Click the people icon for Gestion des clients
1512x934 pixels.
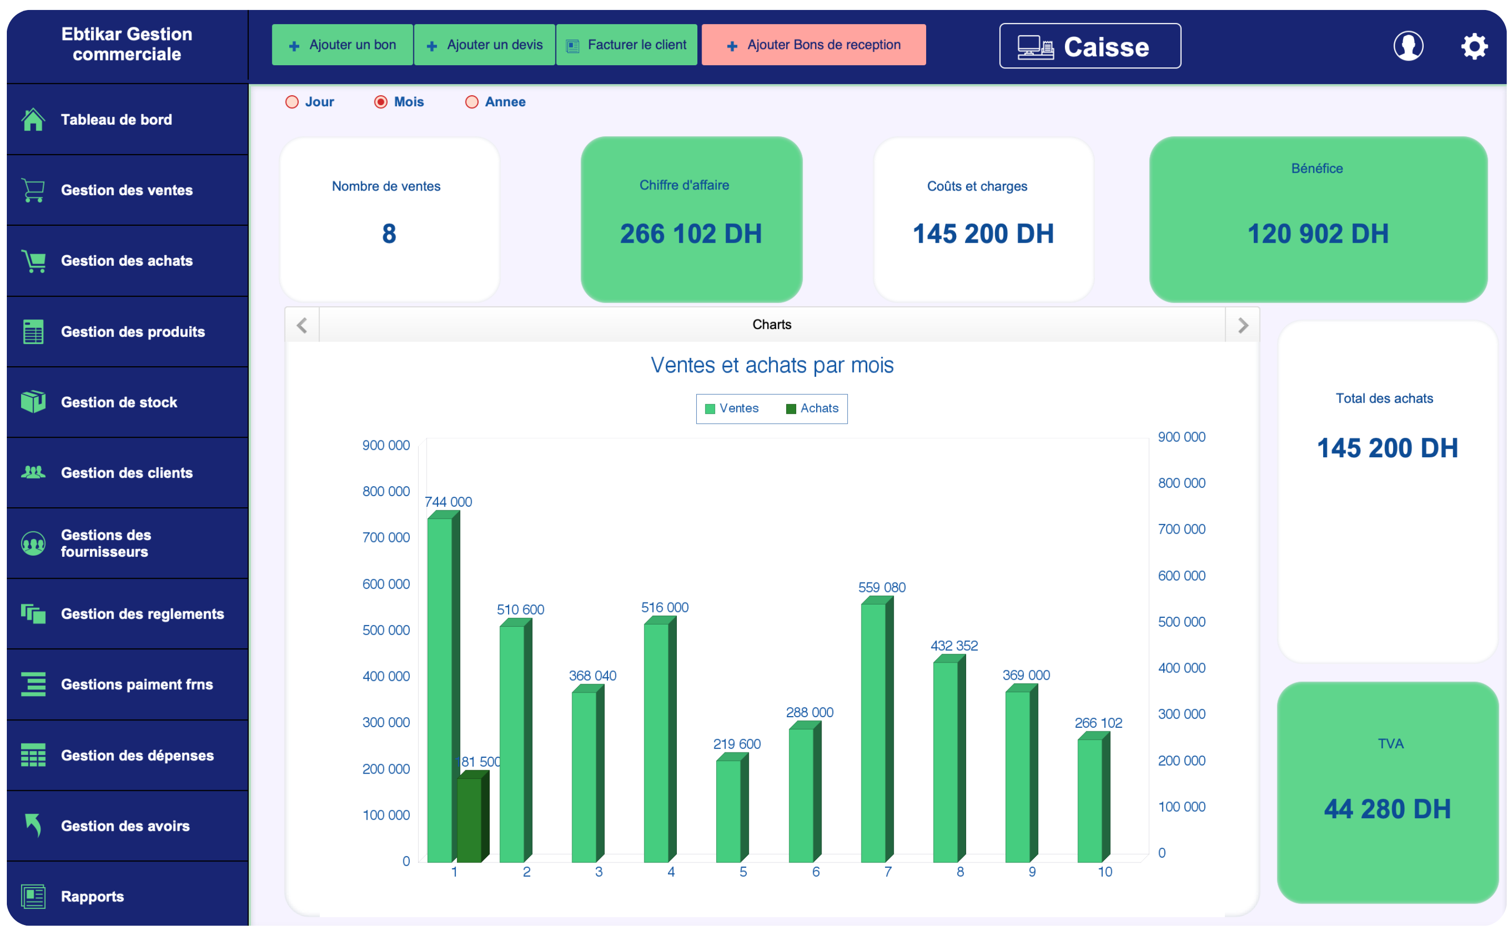click(33, 473)
